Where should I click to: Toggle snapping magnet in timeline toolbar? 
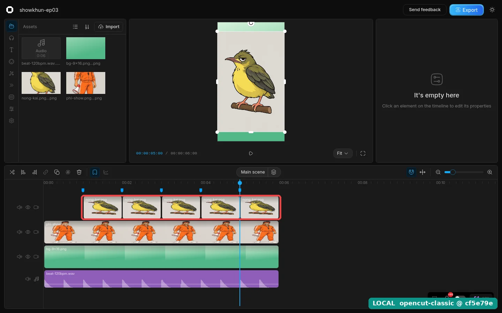point(411,172)
